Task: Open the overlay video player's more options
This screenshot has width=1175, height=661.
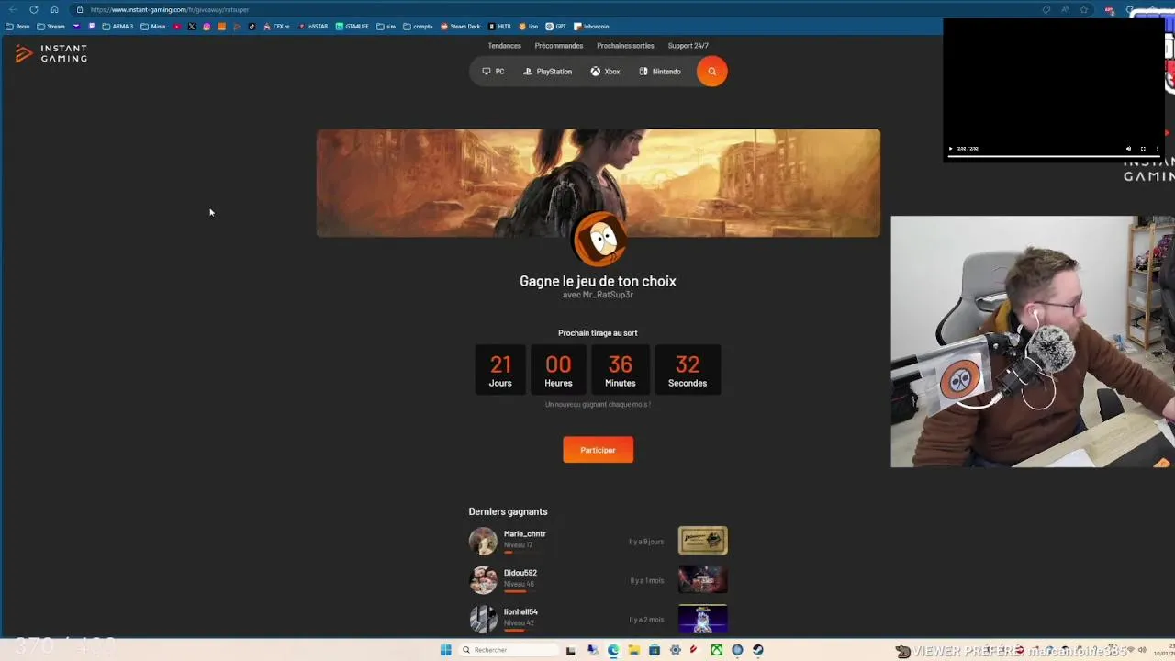Action: [1158, 149]
